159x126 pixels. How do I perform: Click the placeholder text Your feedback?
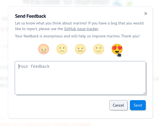click(x=34, y=66)
